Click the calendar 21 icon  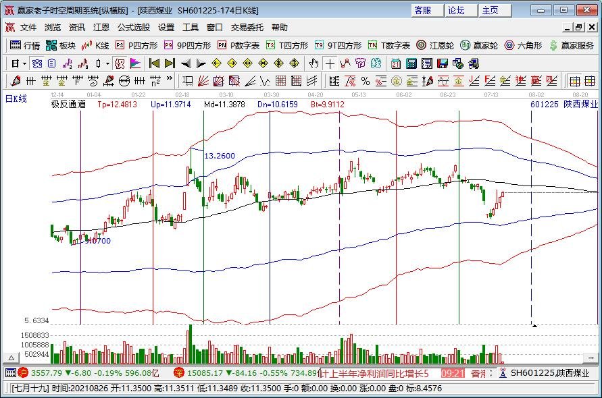[395, 63]
